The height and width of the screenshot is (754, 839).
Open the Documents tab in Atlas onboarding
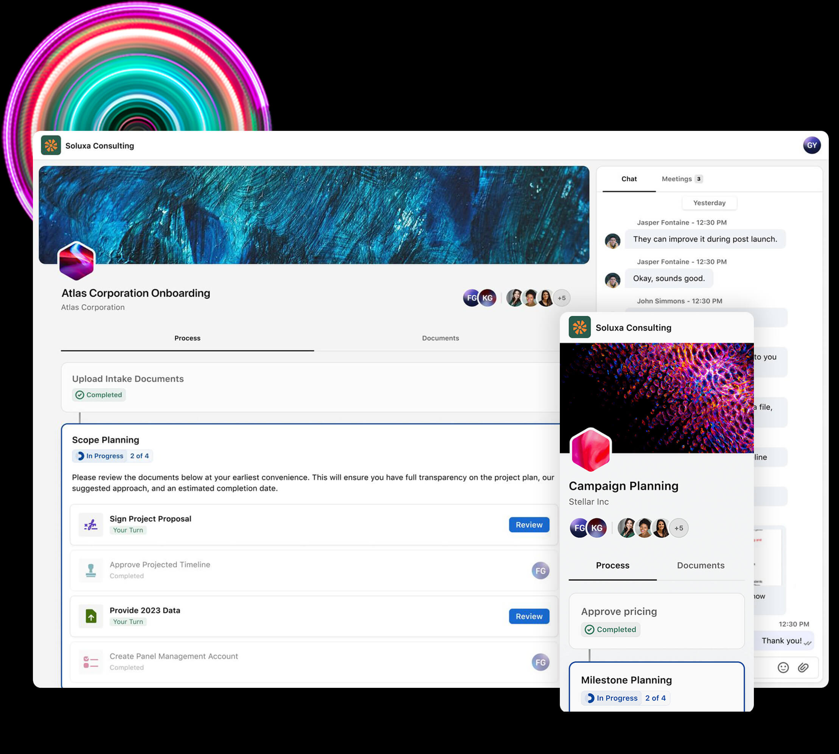[x=440, y=338]
